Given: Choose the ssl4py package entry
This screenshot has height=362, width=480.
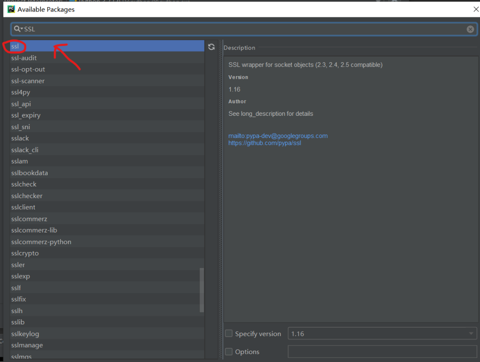Looking at the screenshot, I should coord(21,92).
